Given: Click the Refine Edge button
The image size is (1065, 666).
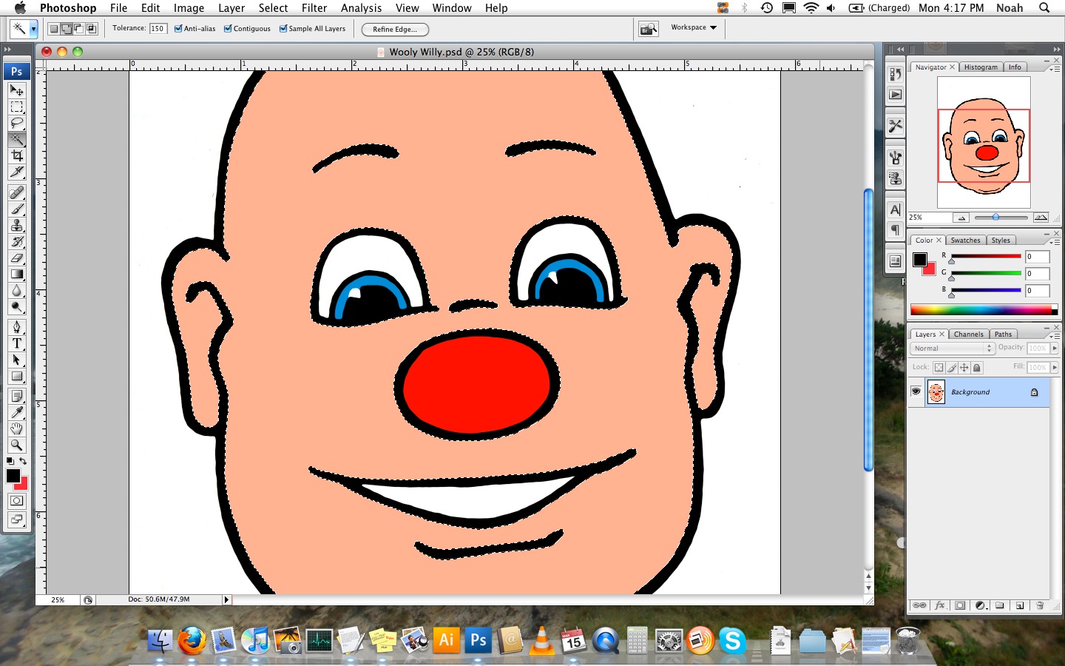Looking at the screenshot, I should [x=395, y=30].
